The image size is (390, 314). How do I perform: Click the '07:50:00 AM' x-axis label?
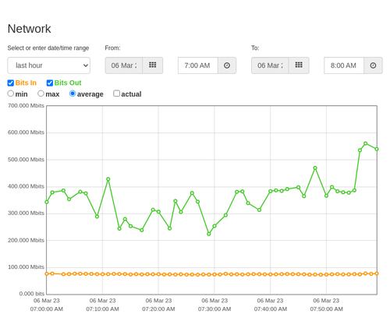click(x=326, y=309)
